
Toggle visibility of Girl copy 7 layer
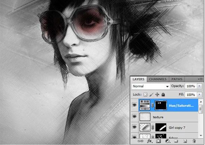pyautogui.click(x=135, y=127)
